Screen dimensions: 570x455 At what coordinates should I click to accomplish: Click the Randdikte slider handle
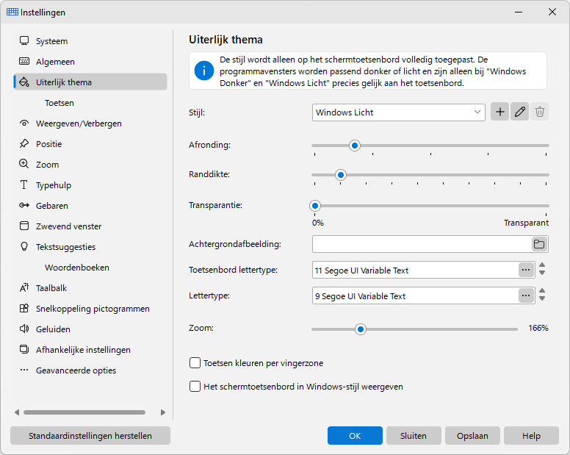(x=341, y=175)
